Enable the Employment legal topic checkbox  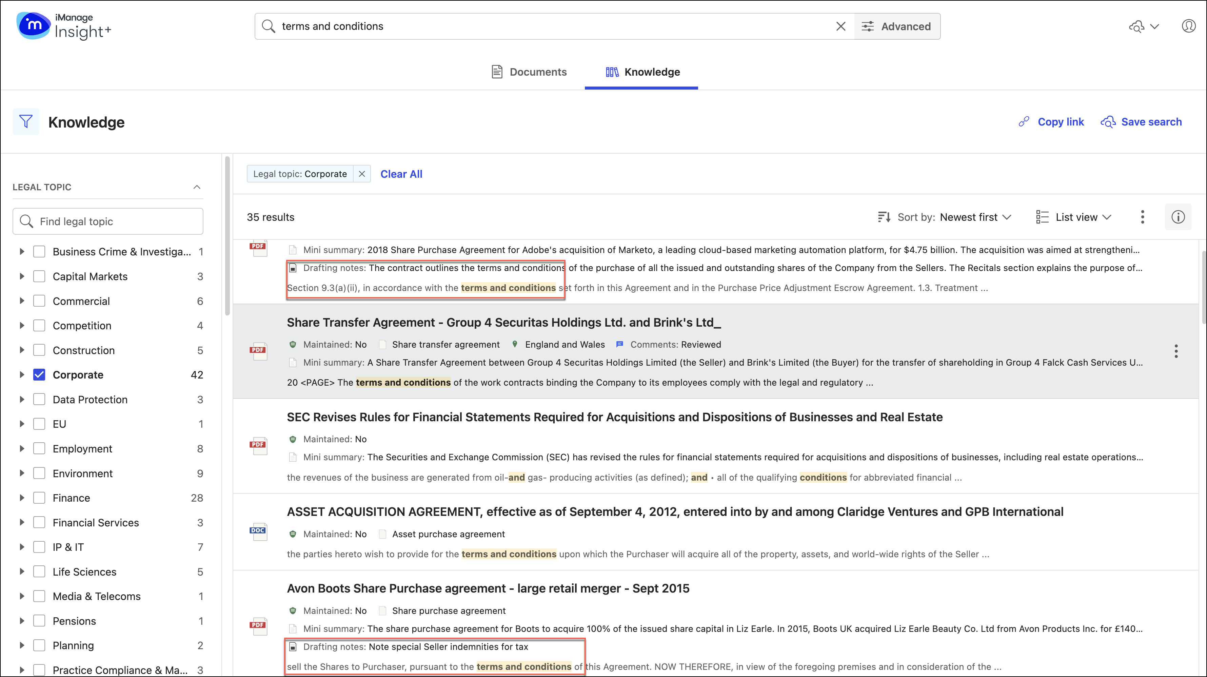coord(39,449)
